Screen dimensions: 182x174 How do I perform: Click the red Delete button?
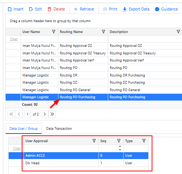56,9
